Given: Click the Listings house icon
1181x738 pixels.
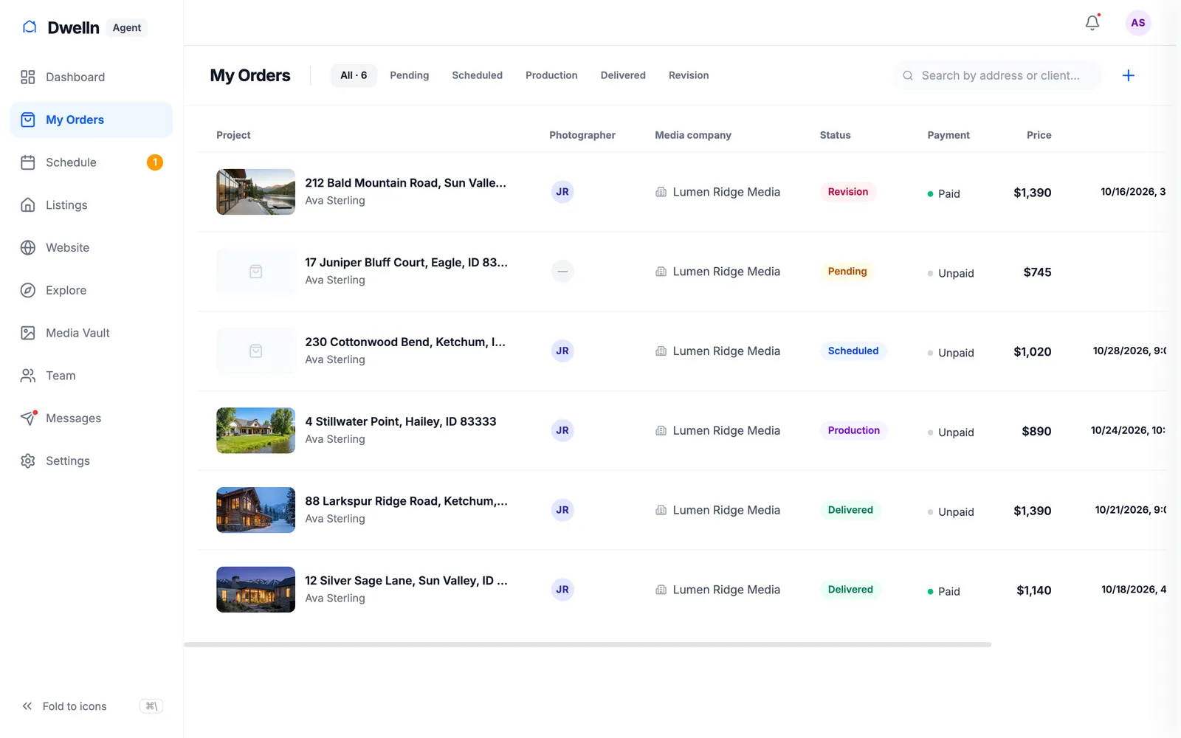Looking at the screenshot, I should click(28, 205).
